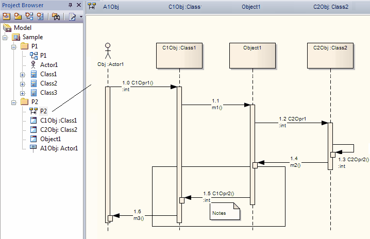Viewport: 370px width, 239px height.
Task: Click the documentation icon in browser toolbar
Action: [x=73, y=16]
